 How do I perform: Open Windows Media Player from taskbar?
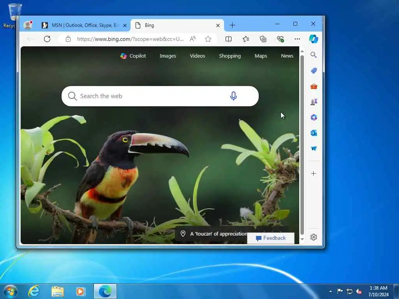tap(81, 291)
